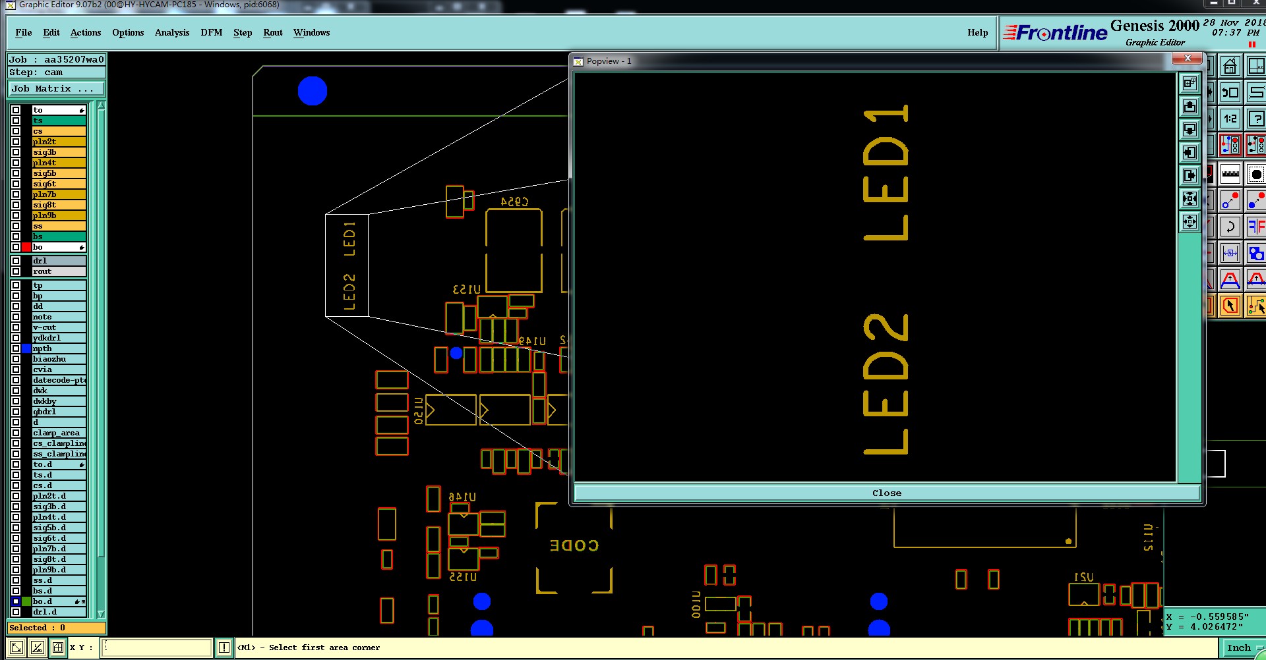Click the Inch units selector

pos(1238,648)
